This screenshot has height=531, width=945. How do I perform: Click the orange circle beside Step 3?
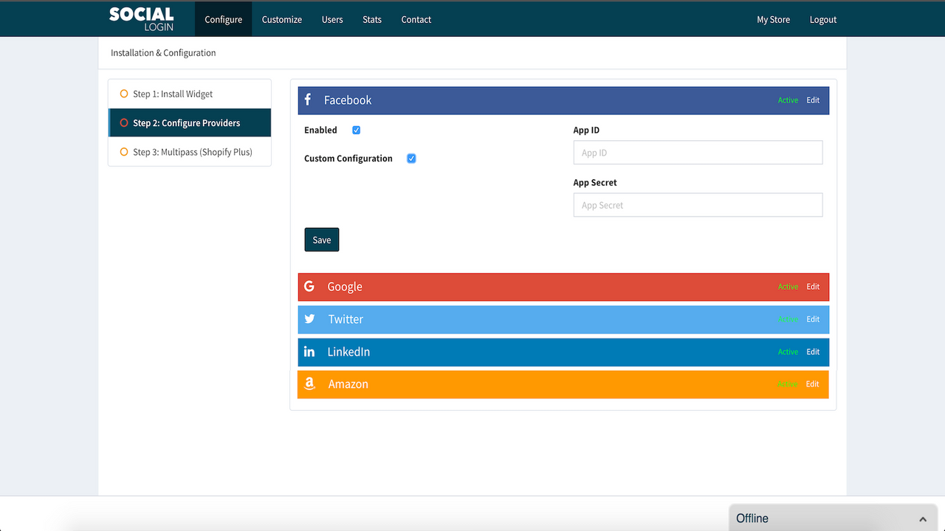[123, 151]
